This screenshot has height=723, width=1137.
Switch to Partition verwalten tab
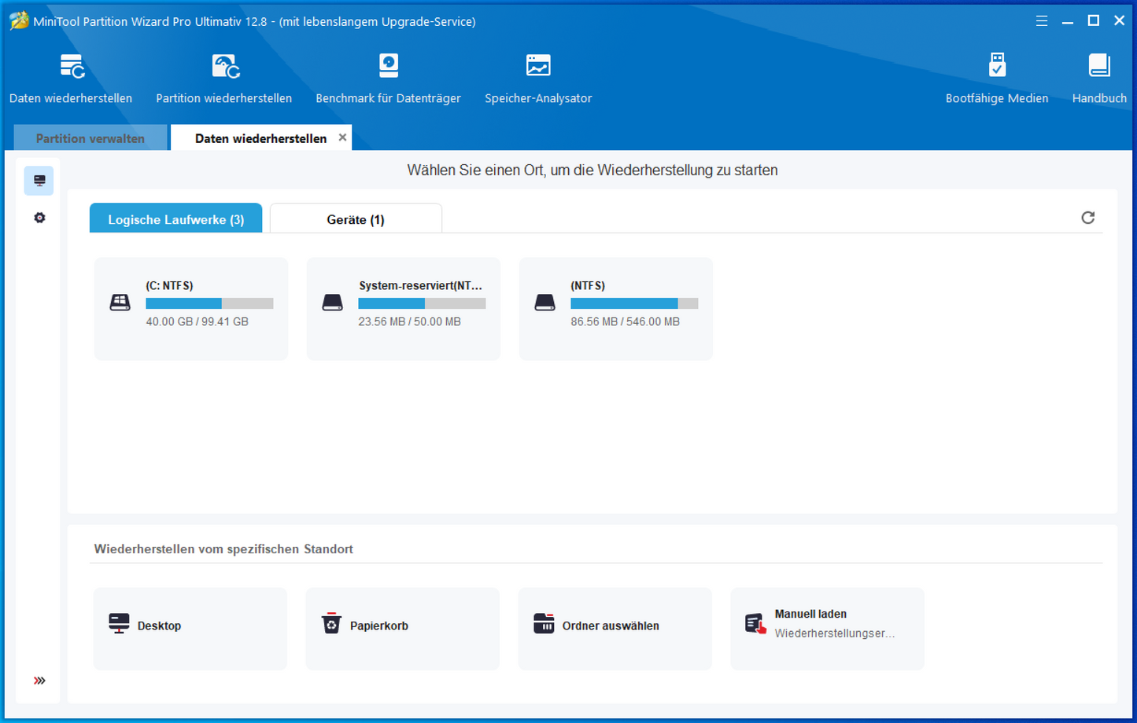90,138
